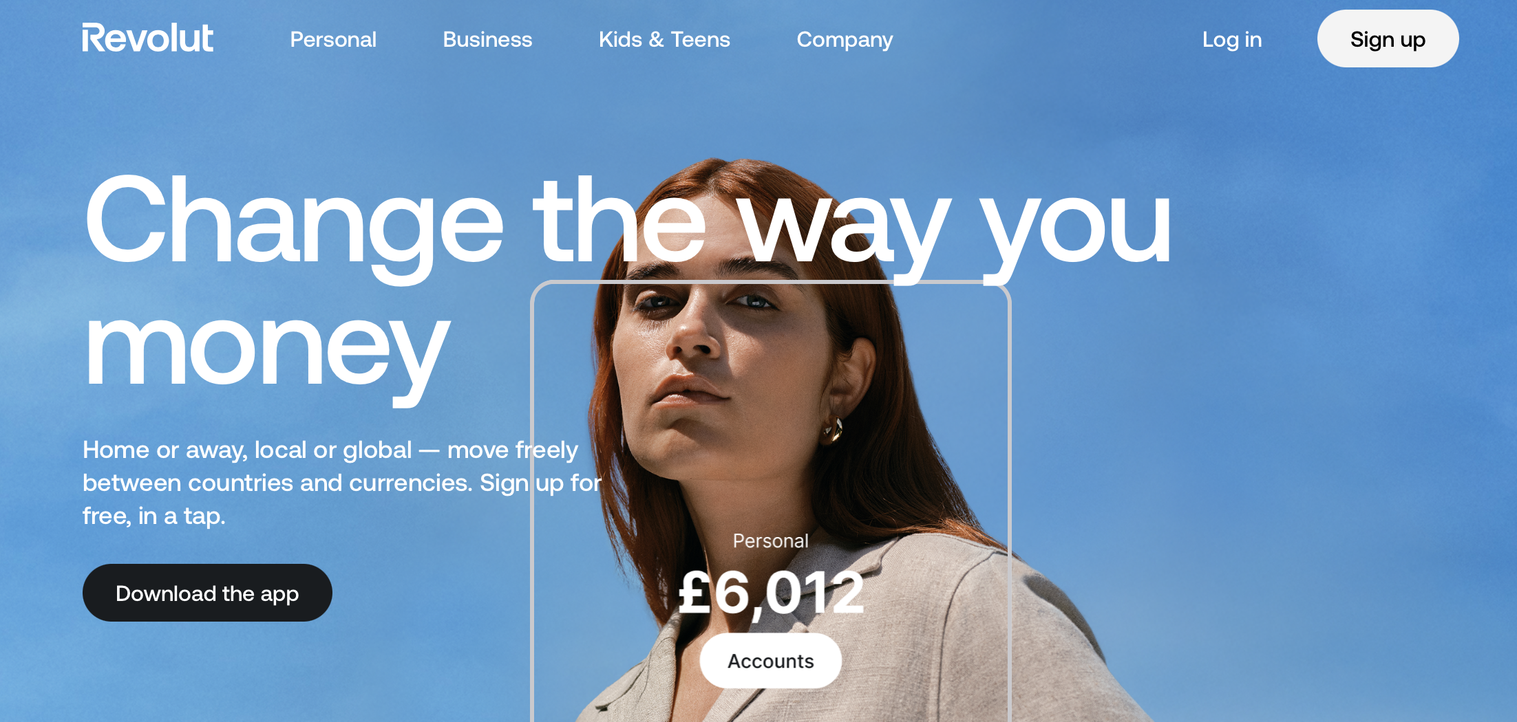Screen dimensions: 1517x722
Task: Open the Accounts pill in phone mockup
Action: (x=771, y=661)
